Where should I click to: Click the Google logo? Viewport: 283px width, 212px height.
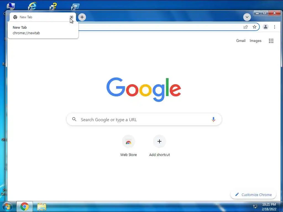click(x=144, y=90)
